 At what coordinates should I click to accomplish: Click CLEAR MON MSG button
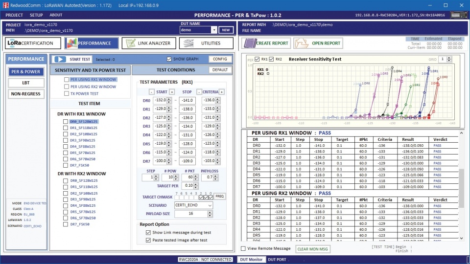(312, 249)
